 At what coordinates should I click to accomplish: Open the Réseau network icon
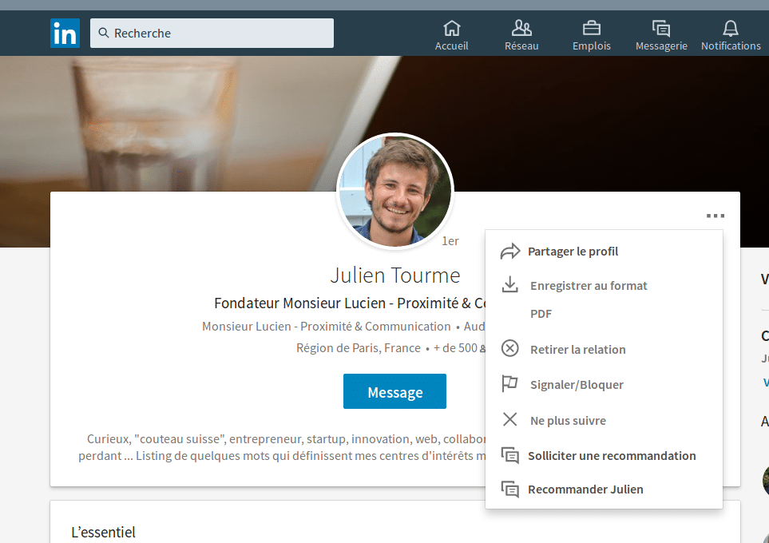coord(521,28)
